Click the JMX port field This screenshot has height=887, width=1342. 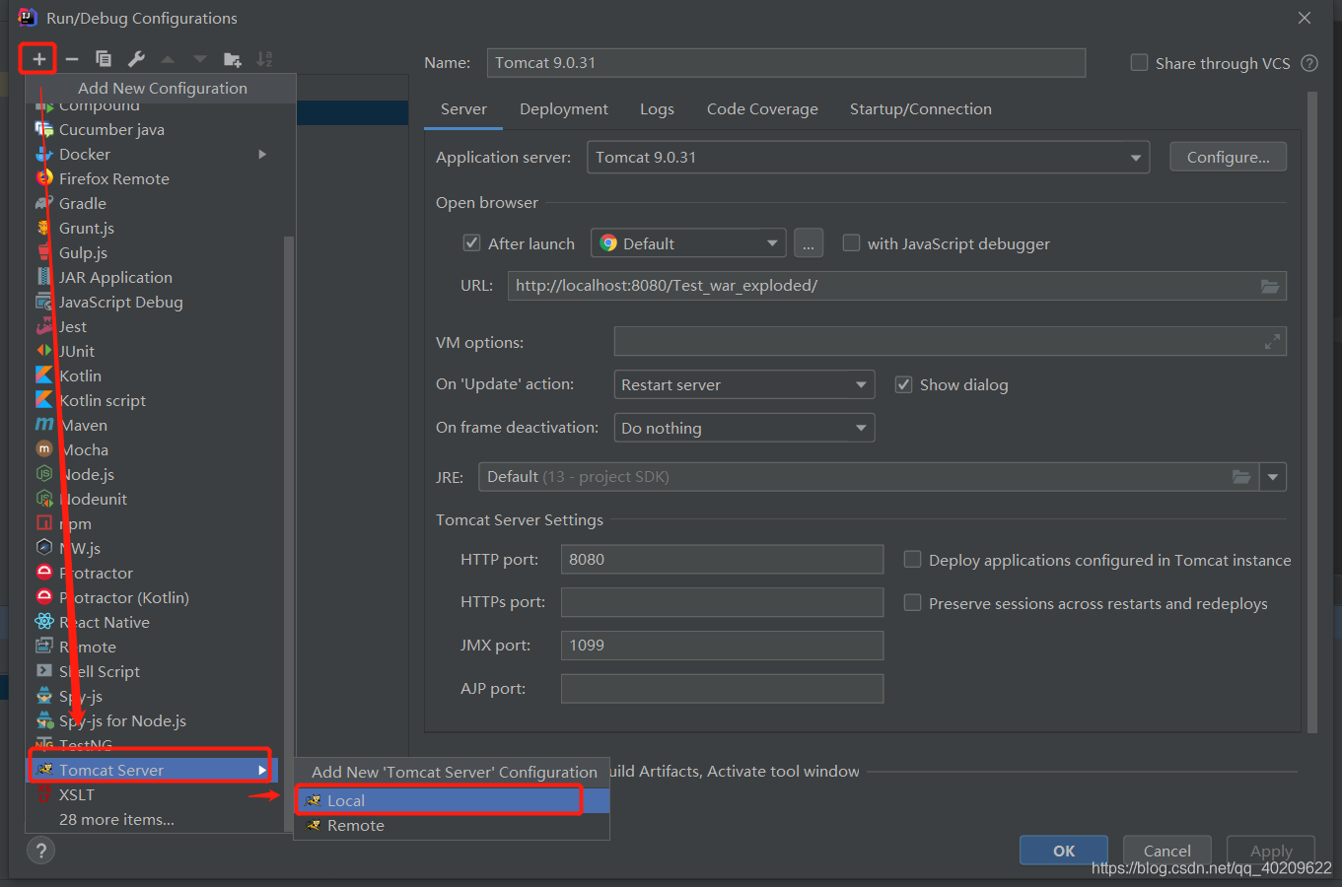(722, 645)
